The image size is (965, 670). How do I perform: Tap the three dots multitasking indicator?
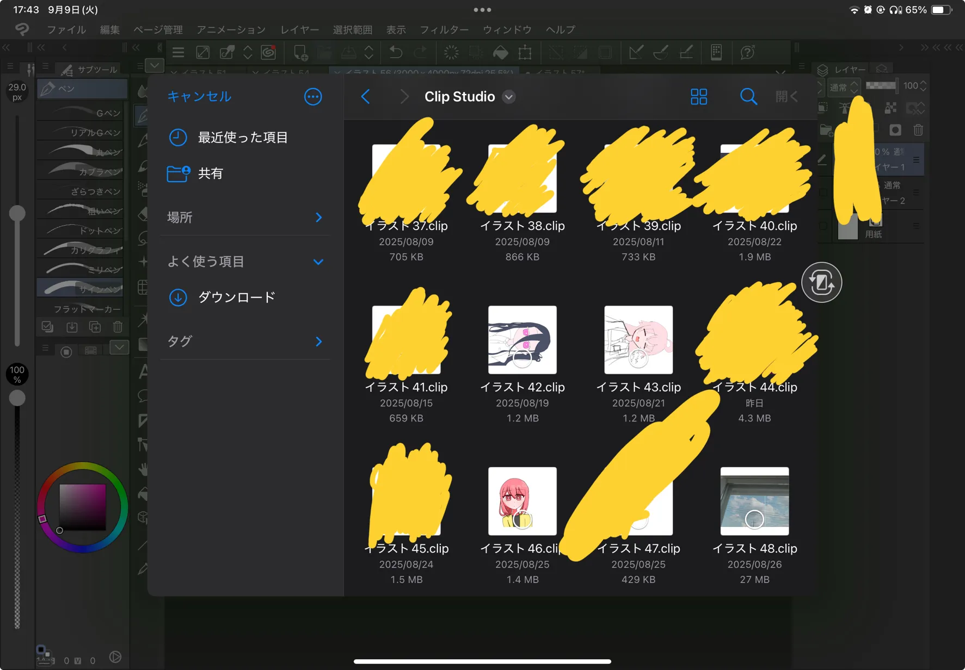[x=482, y=10]
